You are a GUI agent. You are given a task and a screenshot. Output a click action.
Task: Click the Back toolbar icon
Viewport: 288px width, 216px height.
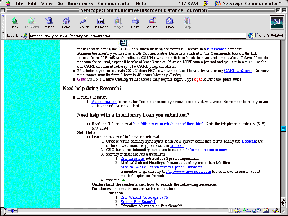click(x=14, y=23)
